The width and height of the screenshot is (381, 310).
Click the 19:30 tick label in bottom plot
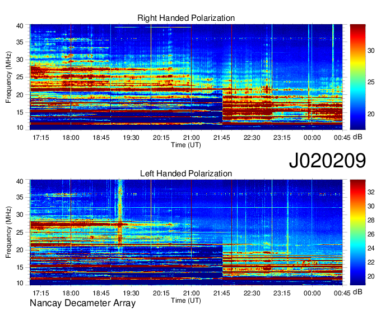(x=131, y=294)
